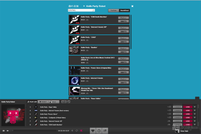Pause the current playback
This screenshot has height=134, width=201.
4,131
